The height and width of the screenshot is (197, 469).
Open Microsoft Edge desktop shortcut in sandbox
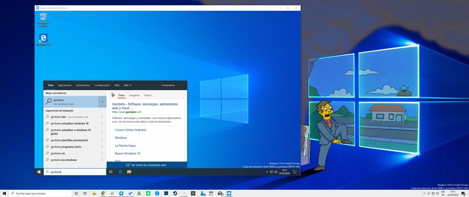coord(44,39)
